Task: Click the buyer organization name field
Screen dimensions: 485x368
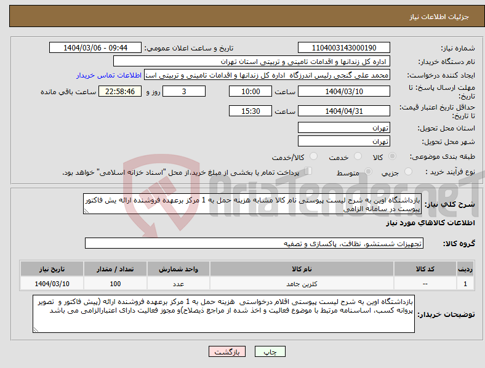Action: tap(252, 61)
